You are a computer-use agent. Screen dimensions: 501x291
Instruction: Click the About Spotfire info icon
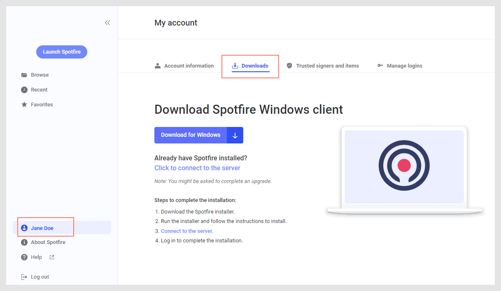click(x=24, y=242)
